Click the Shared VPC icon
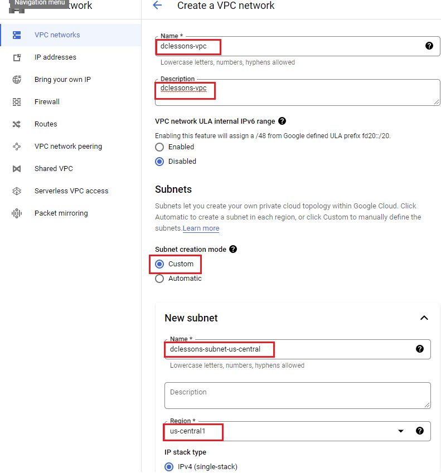 (17, 169)
